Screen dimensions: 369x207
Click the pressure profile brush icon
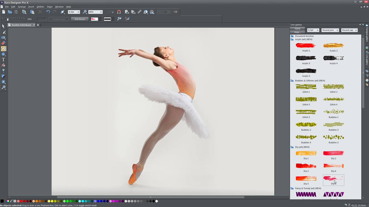119,19
